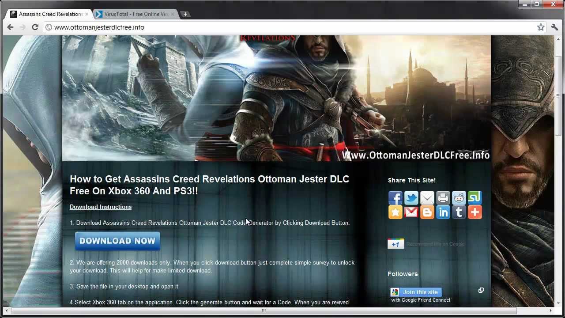This screenshot has width=565, height=318.
Task: Bookmark this page with the star
Action: pos(541,27)
